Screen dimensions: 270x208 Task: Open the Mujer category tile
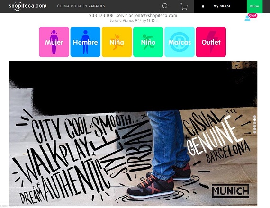pyautogui.click(x=54, y=42)
